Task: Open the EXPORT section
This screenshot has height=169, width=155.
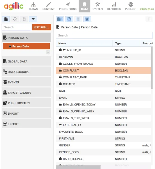Action: 27,124
